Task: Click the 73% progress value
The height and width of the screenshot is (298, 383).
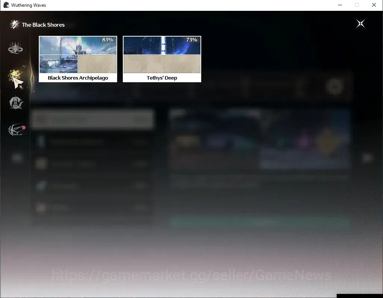Action: [x=191, y=40]
